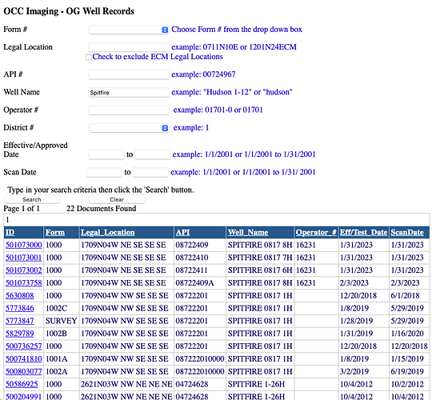Click the Well Name field containing Spitfire
440x400 pixels.
pos(129,92)
